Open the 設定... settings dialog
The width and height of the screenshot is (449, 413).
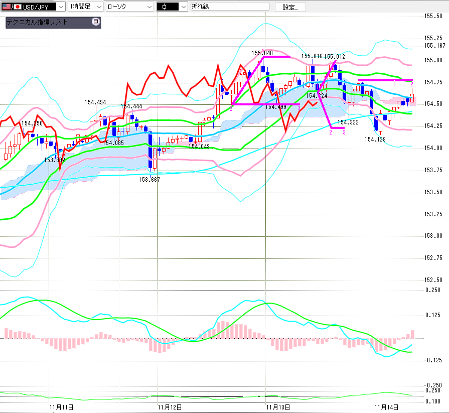tap(290, 7)
